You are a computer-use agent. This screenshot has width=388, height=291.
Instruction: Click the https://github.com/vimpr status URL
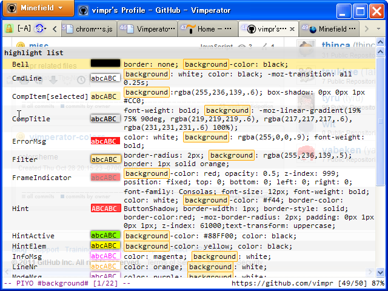(283, 283)
